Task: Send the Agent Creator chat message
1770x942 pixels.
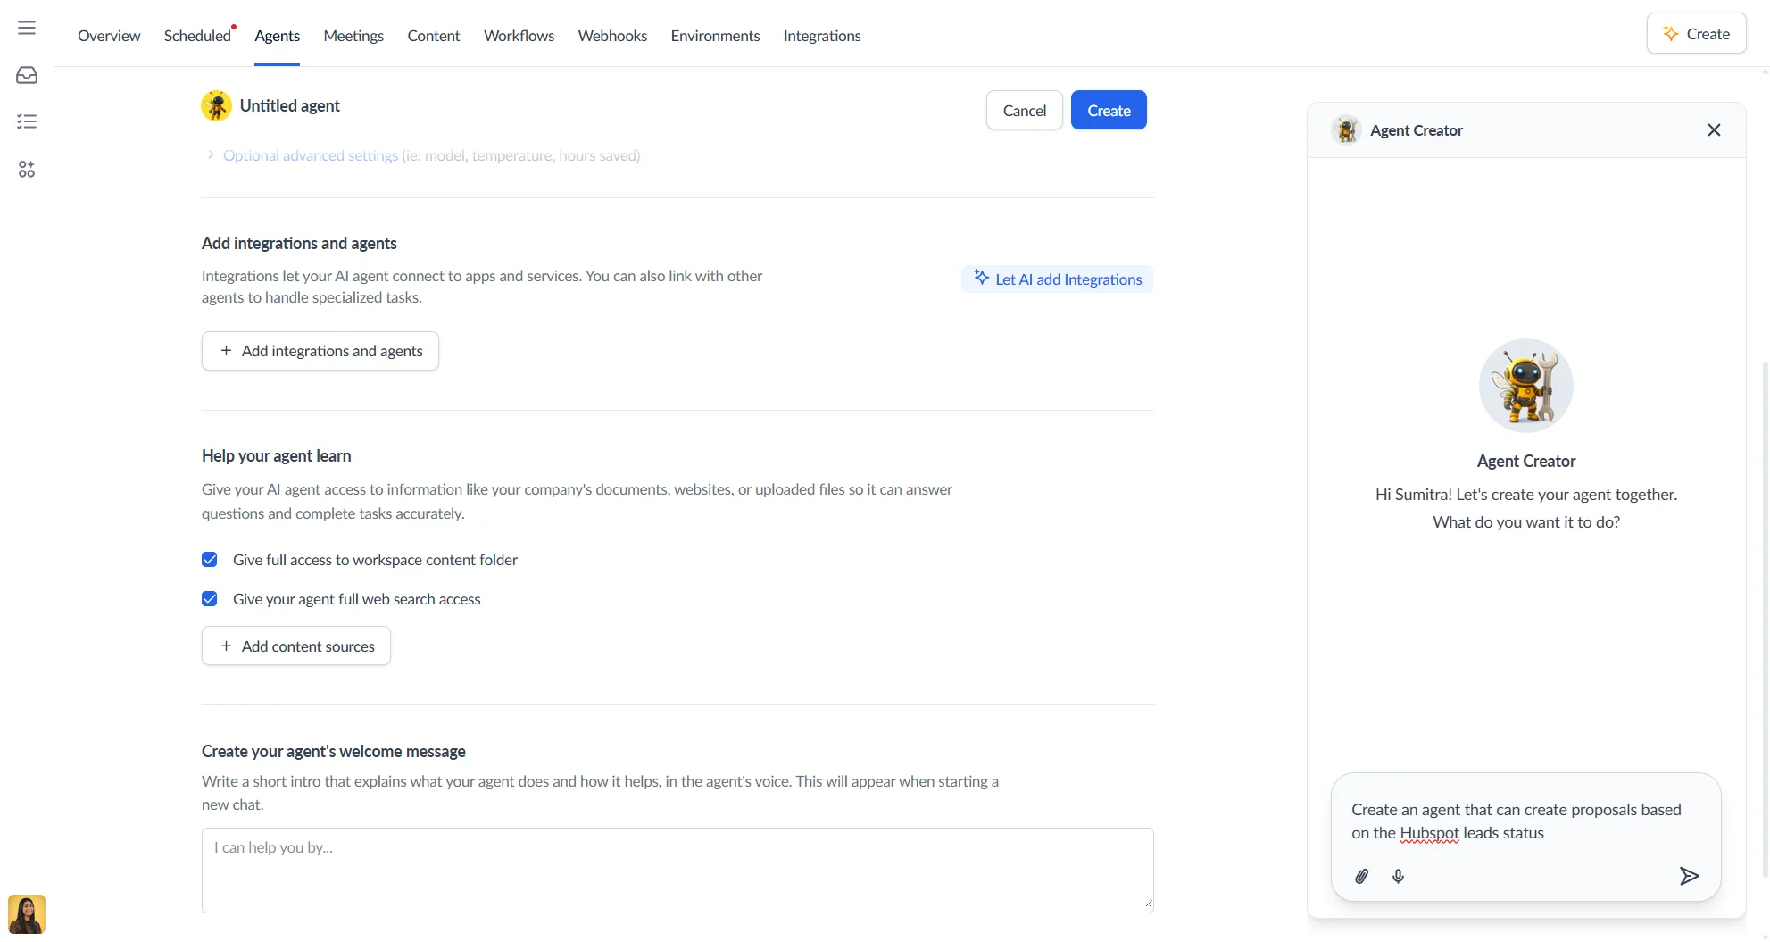Action: tap(1688, 876)
